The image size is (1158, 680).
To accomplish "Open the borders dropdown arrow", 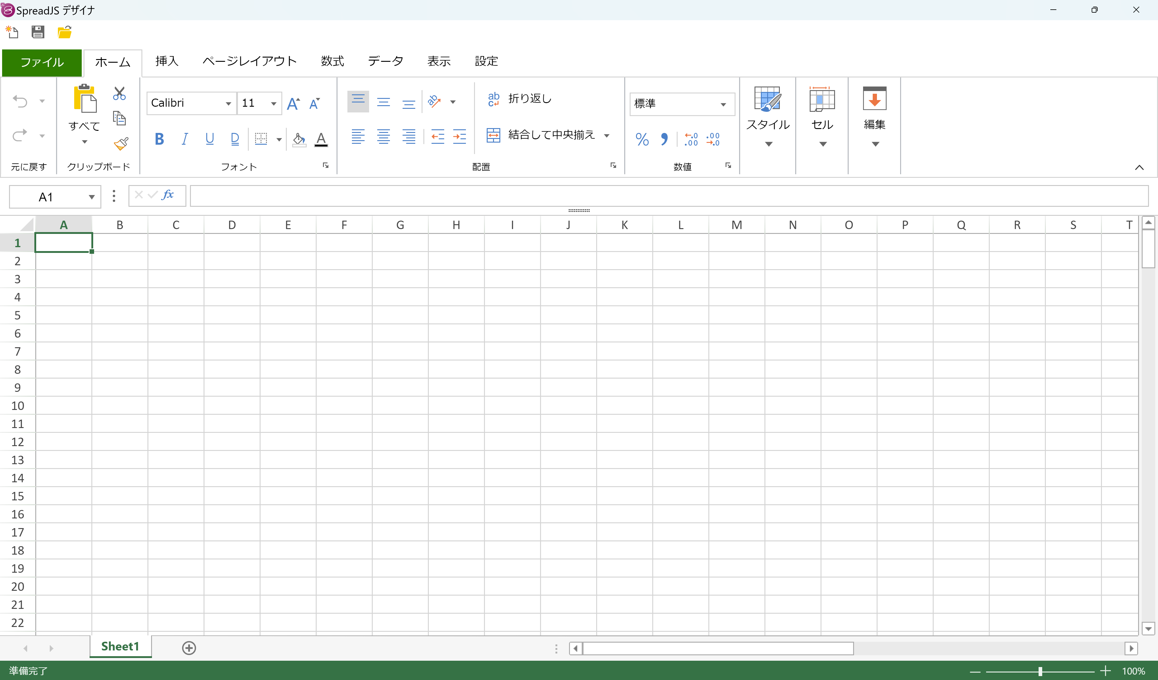I will (279, 139).
